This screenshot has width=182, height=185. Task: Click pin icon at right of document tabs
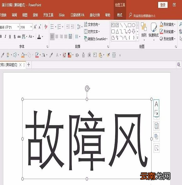179,64
